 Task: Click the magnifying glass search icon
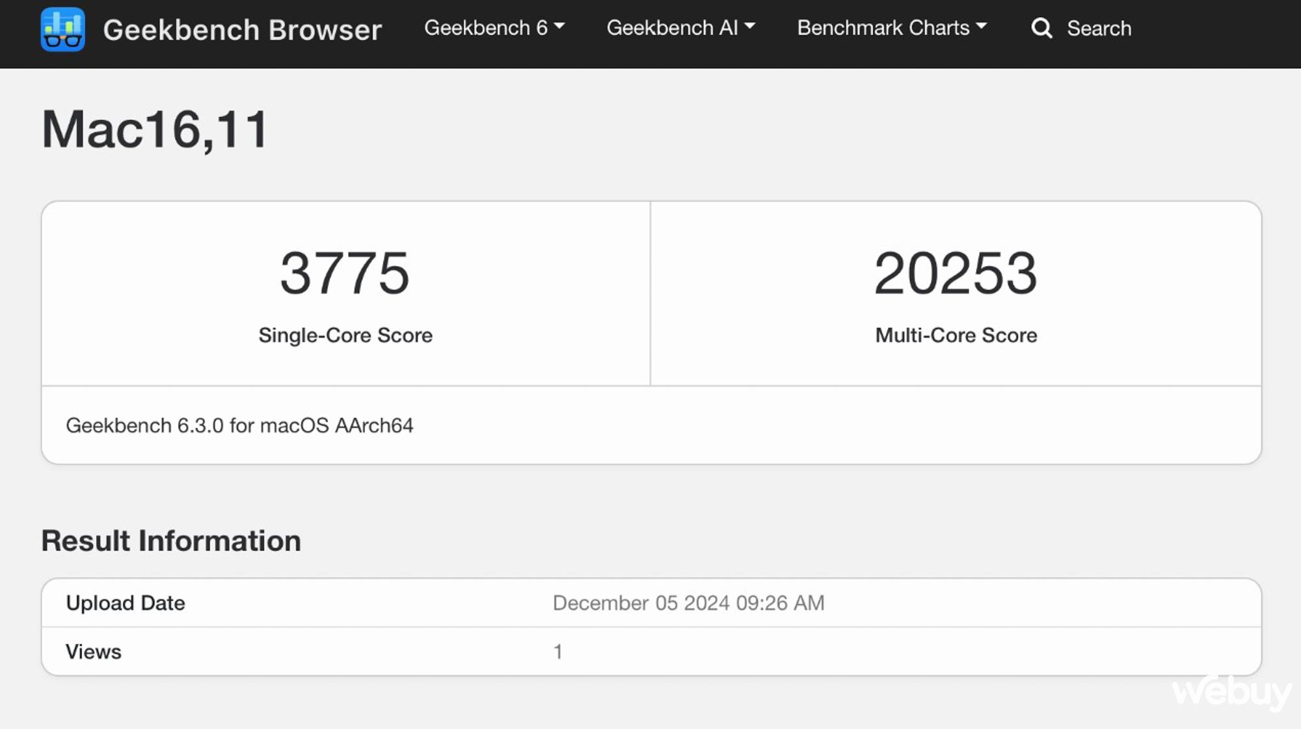pyautogui.click(x=1041, y=28)
